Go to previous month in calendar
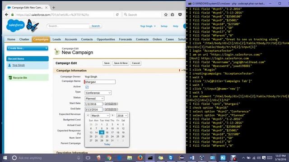The width and height of the screenshot is (289, 162). pyautogui.click(x=88, y=115)
